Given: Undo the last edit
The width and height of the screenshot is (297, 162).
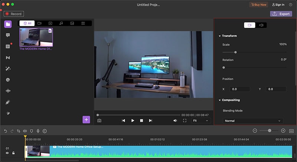Looking at the screenshot, I should (6, 131).
